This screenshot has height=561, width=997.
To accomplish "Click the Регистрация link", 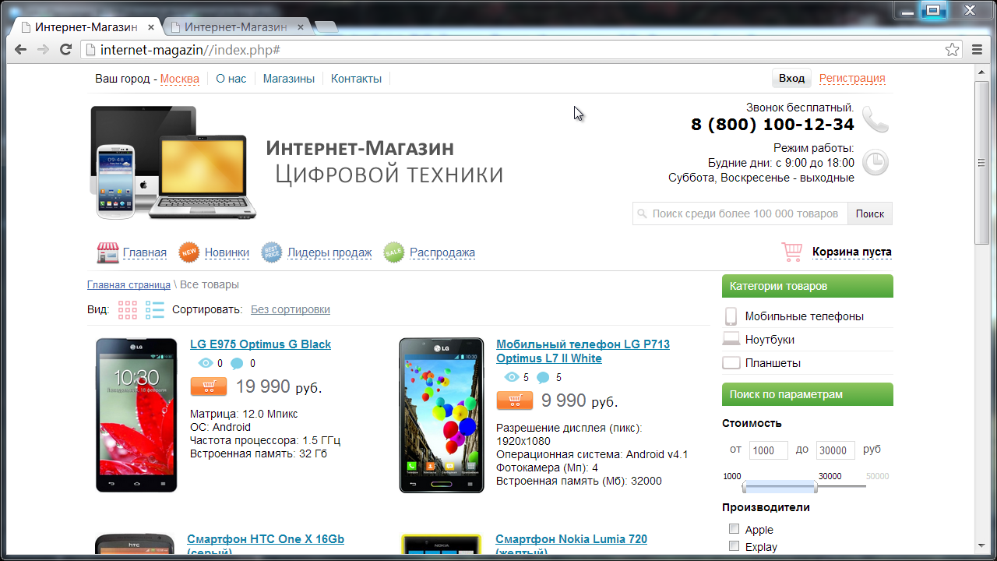I will 852,78.
